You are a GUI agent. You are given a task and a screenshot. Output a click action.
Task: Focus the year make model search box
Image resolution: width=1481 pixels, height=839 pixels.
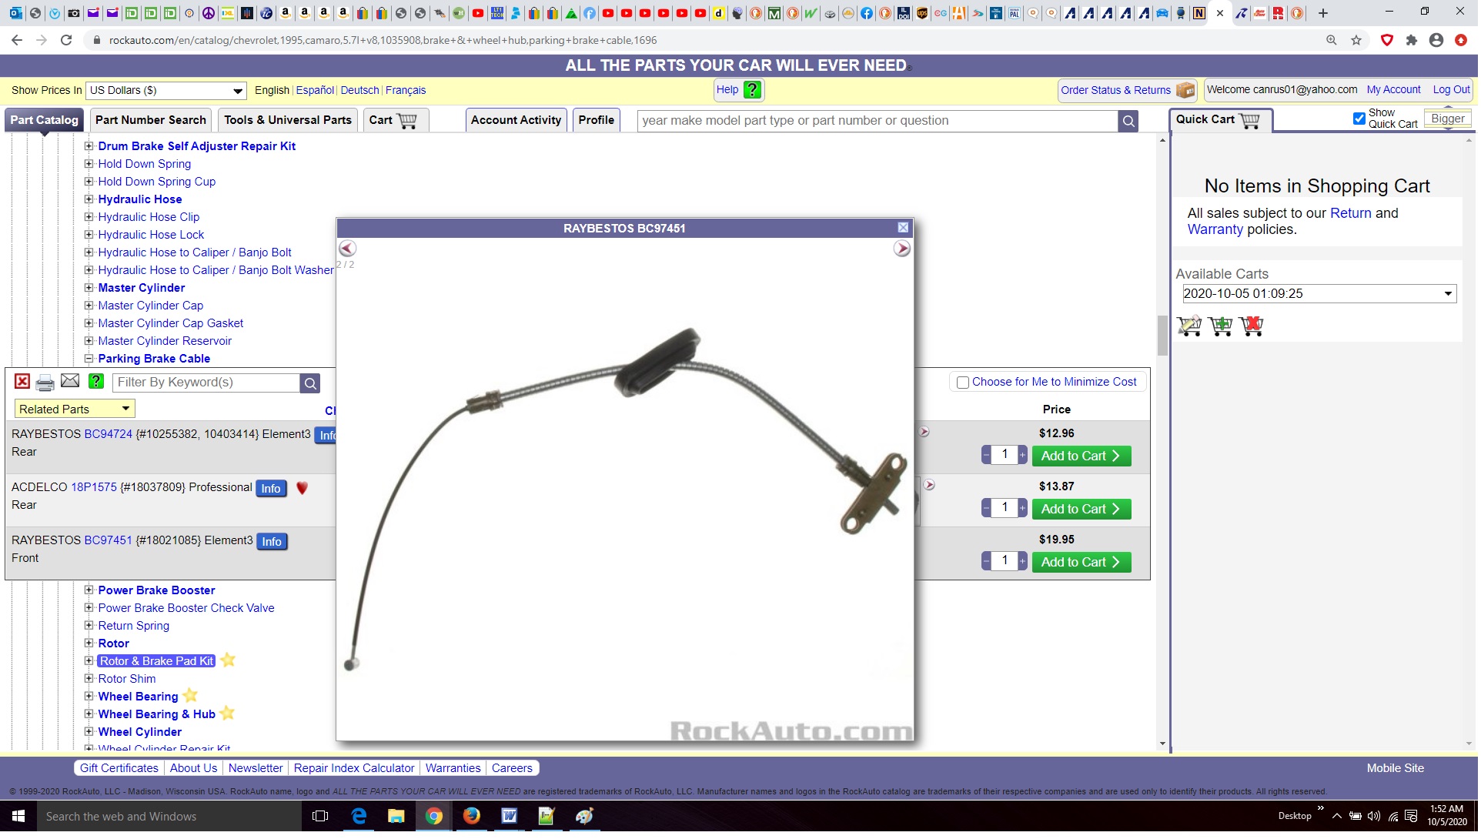click(x=879, y=122)
